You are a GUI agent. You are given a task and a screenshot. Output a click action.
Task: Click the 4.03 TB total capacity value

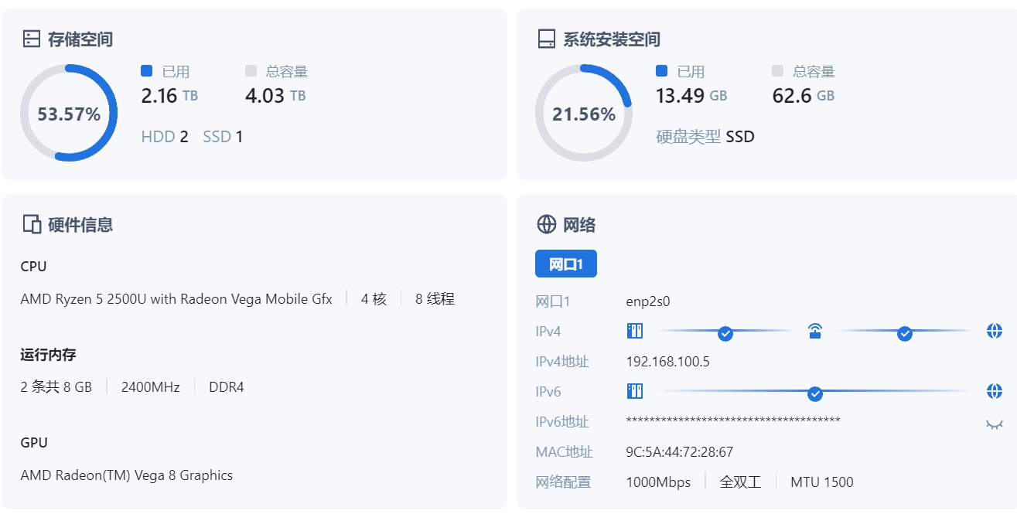click(275, 96)
